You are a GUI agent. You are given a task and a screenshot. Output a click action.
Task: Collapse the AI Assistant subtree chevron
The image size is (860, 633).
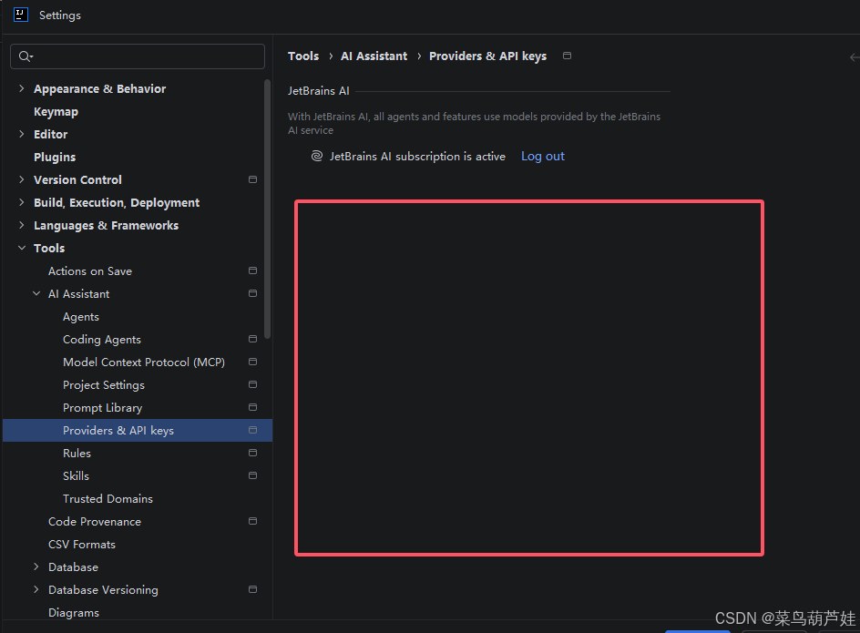click(x=36, y=293)
